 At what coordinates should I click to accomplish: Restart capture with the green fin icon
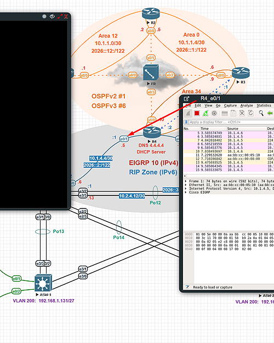click(x=206, y=113)
